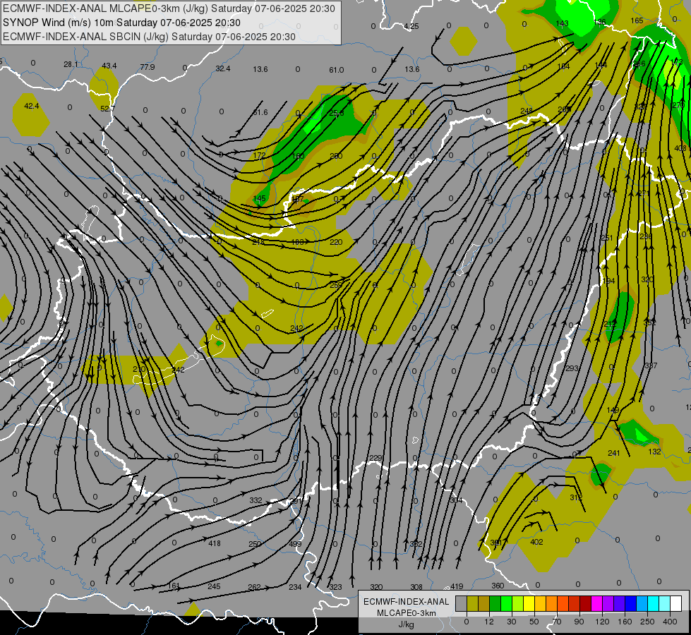Click the map value '132'
The width and height of the screenshot is (691, 635).
[655, 452]
